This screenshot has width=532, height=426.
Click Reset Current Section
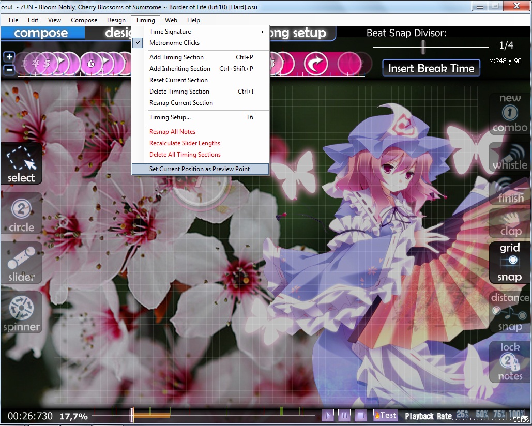pyautogui.click(x=200, y=80)
